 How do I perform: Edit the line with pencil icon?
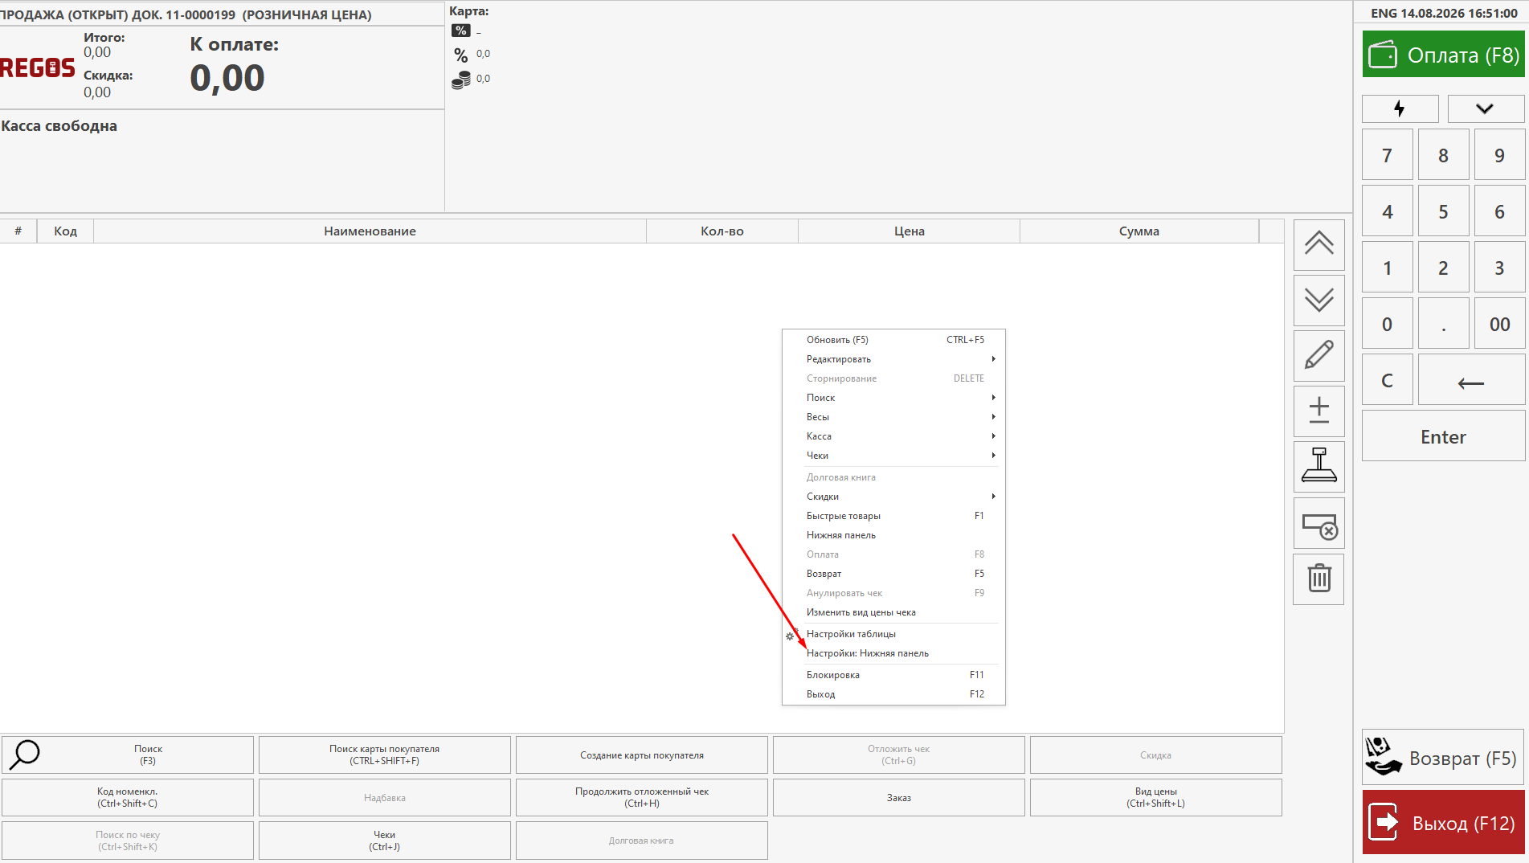1318,355
